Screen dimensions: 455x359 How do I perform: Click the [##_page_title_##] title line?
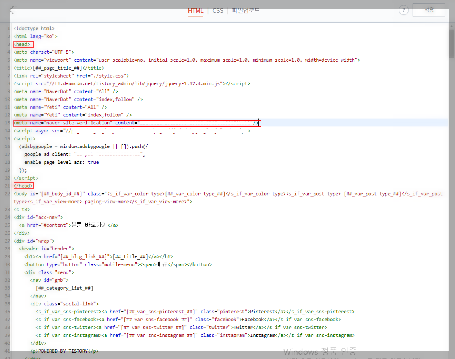point(59,68)
